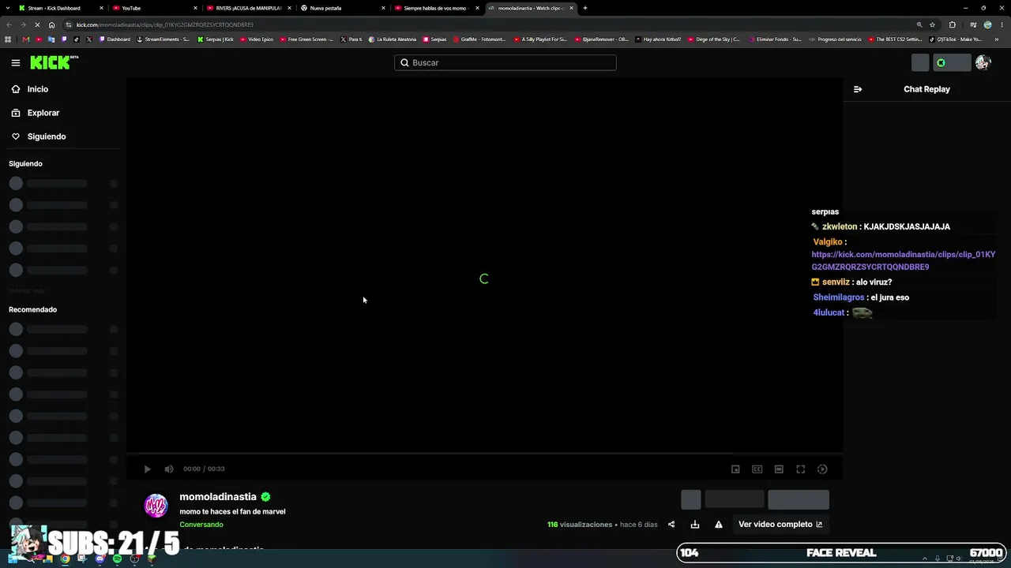Open Chrome three-dot menu

[1002, 24]
